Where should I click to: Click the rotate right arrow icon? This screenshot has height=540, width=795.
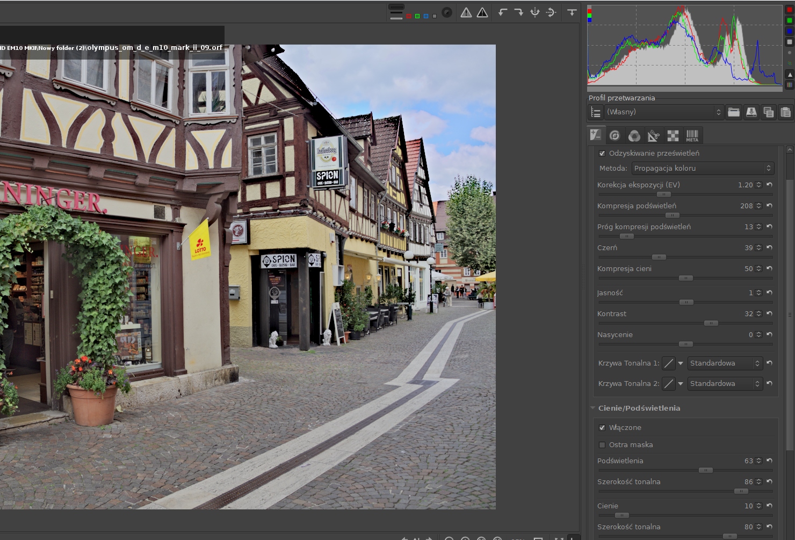pyautogui.click(x=518, y=12)
